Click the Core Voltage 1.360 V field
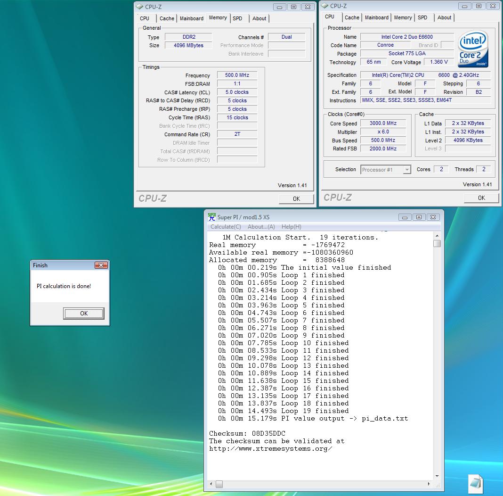Image resolution: width=503 pixels, height=496 pixels. pos(439,62)
